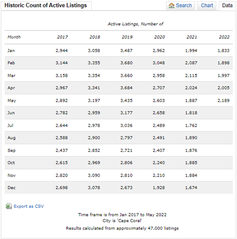Select the Jan row label
The image size is (237, 239).
coord(11,51)
